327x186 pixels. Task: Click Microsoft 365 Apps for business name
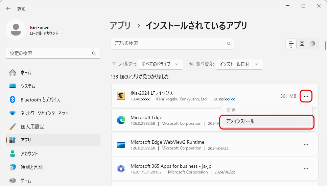171,166
